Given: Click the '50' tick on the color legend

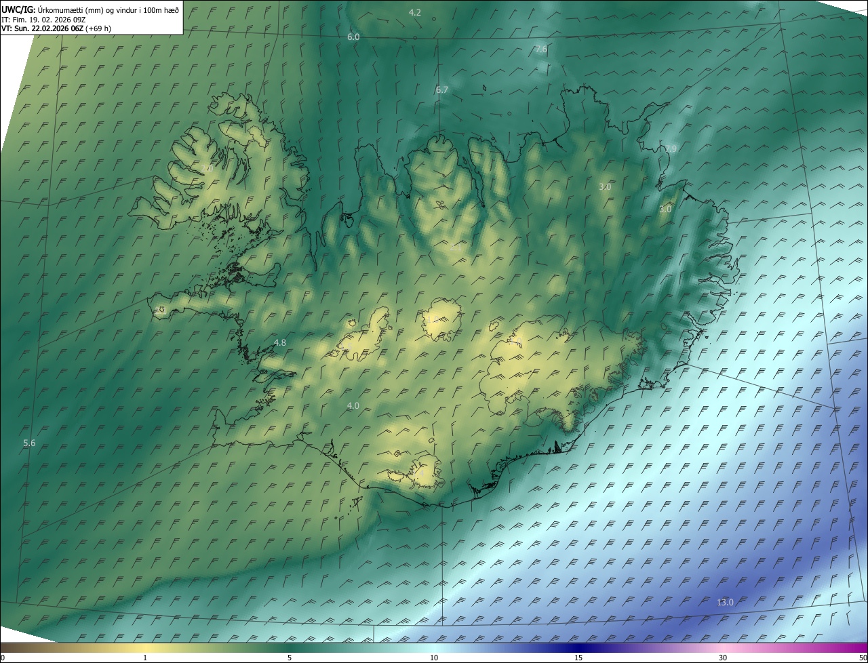Looking at the screenshot, I should [x=863, y=658].
